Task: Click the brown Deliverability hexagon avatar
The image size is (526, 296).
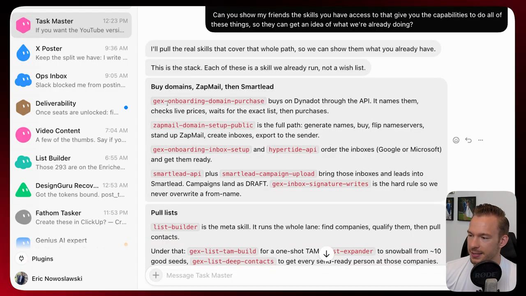Action: pyautogui.click(x=23, y=108)
